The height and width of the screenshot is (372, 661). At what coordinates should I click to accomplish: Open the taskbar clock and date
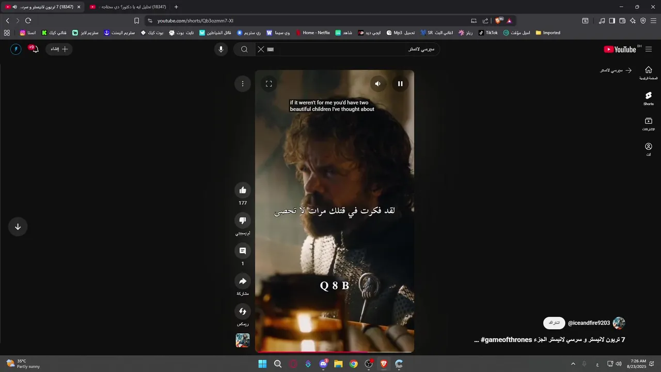(638, 364)
